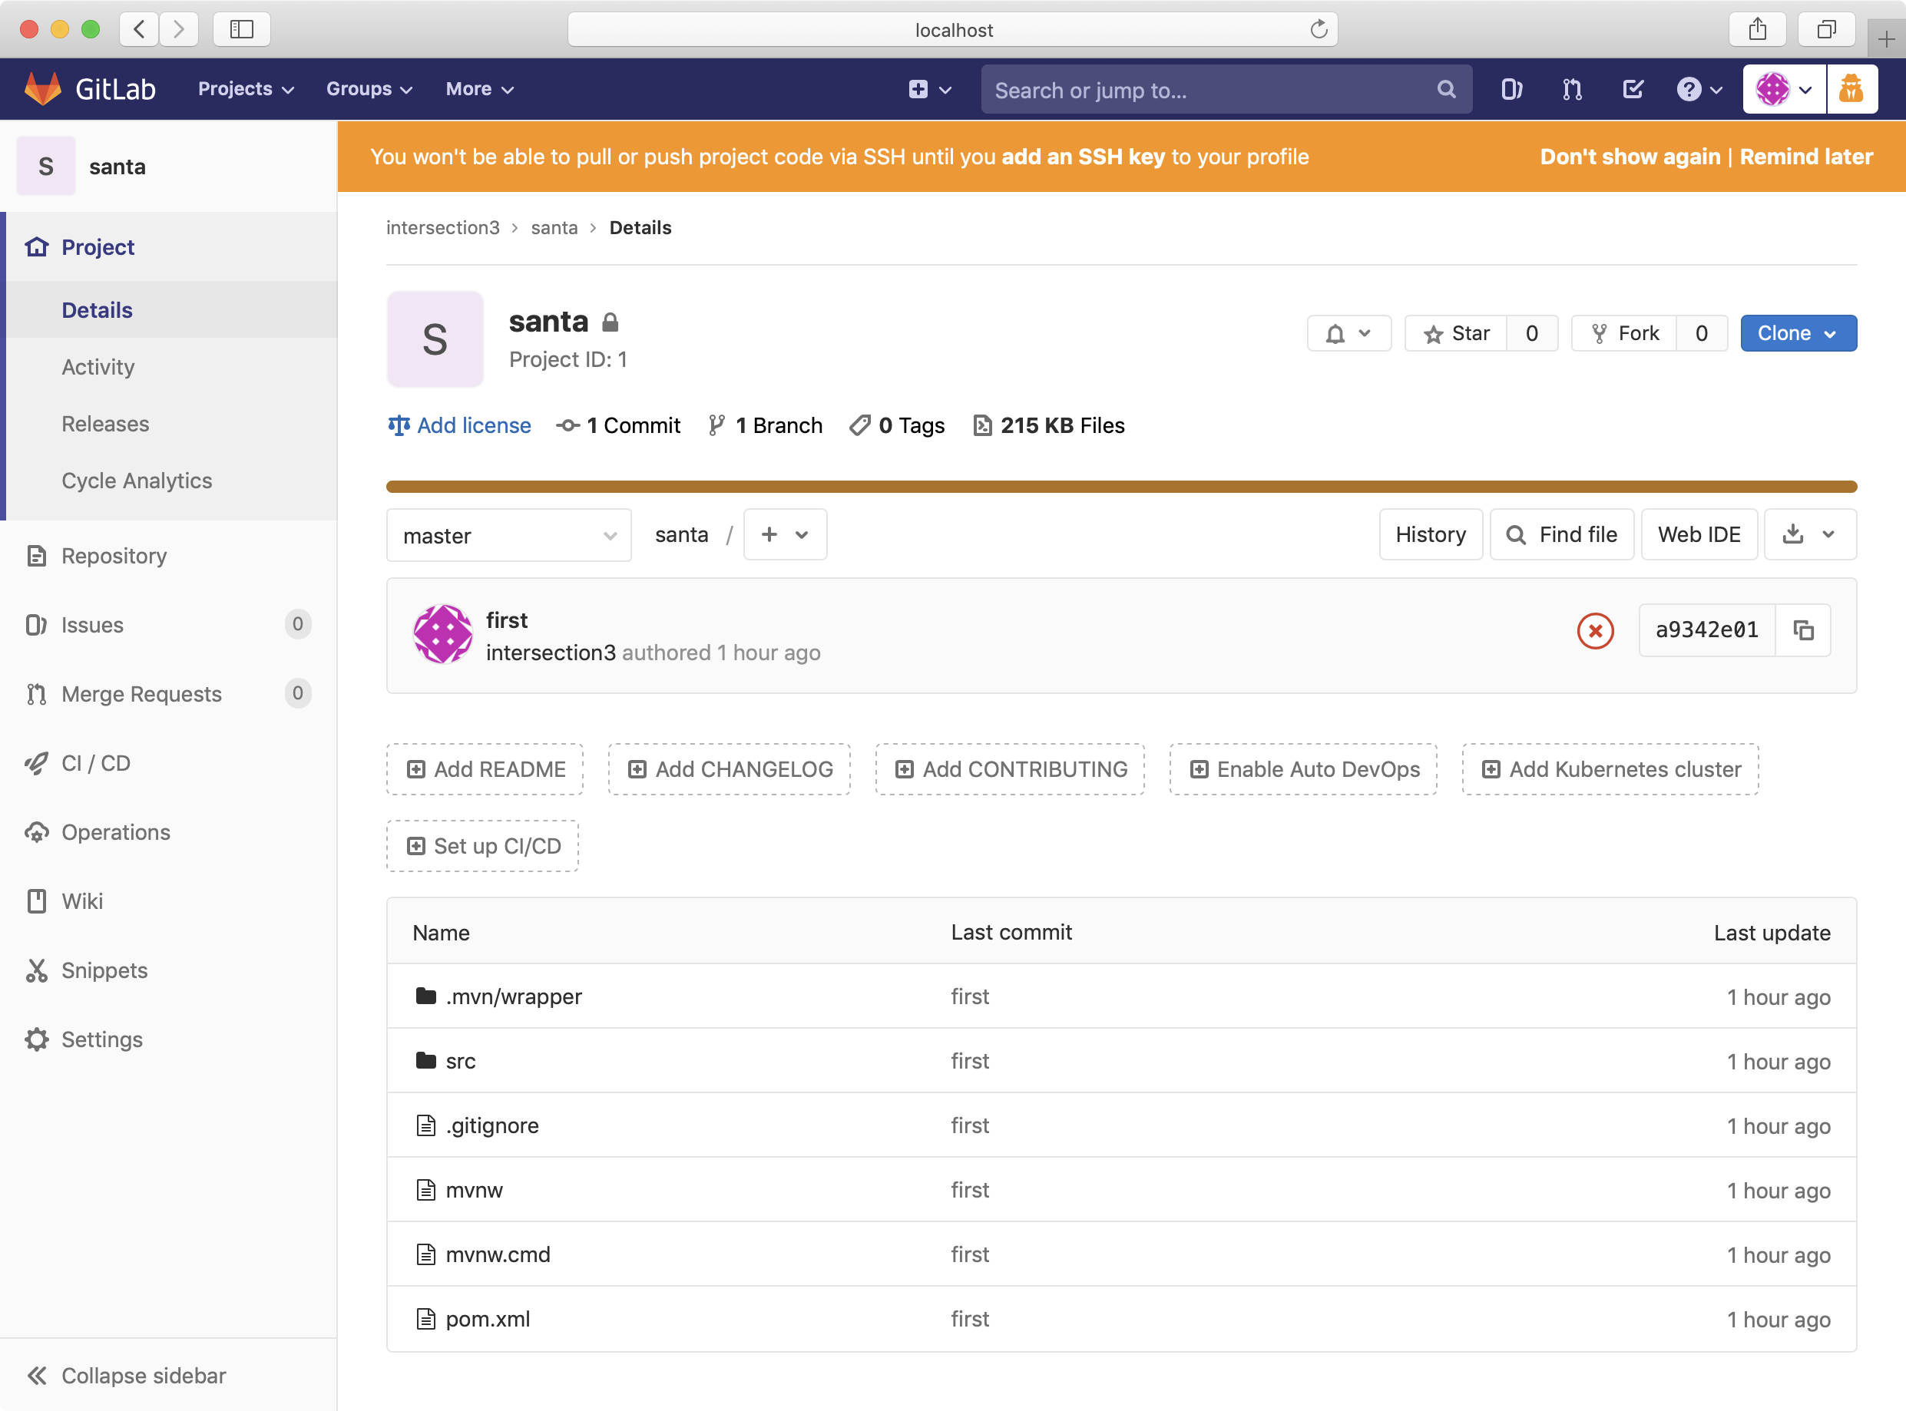Image resolution: width=1906 pixels, height=1411 pixels.
Task: Open the download source code dropdown
Action: (1809, 534)
